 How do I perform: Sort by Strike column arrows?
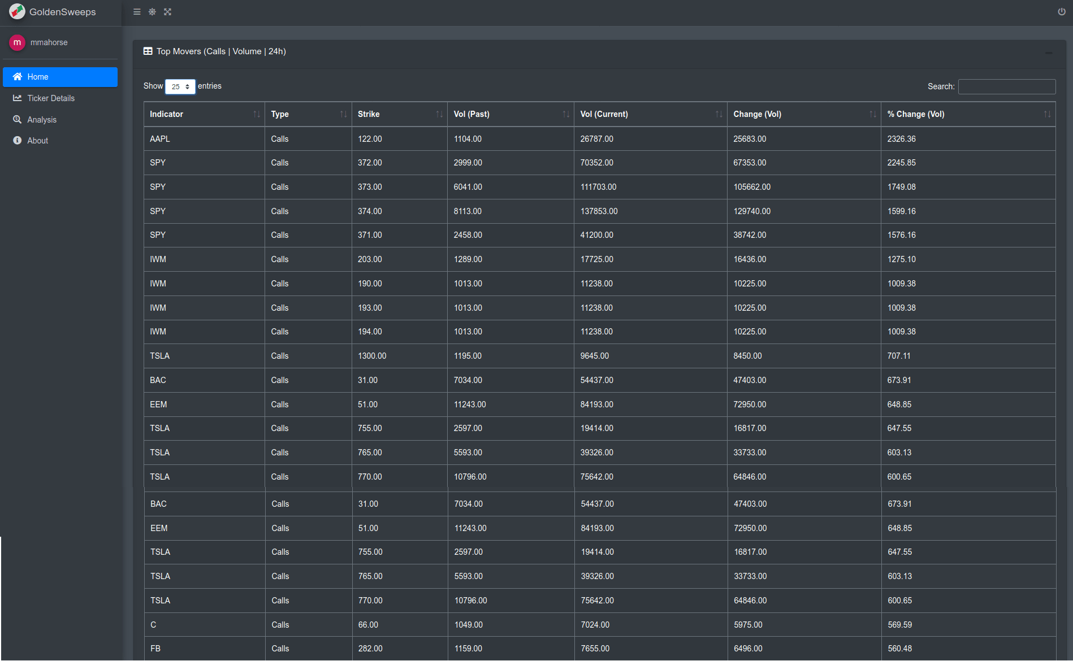[439, 114]
